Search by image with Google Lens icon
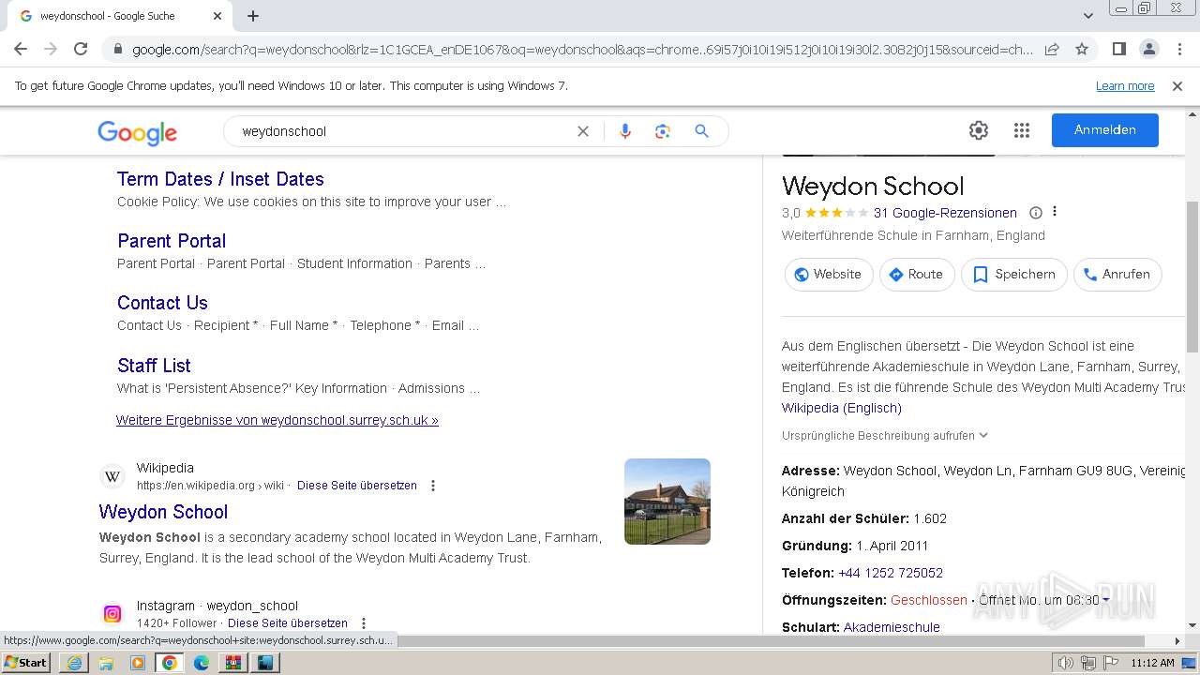The image size is (1200, 675). pyautogui.click(x=663, y=131)
